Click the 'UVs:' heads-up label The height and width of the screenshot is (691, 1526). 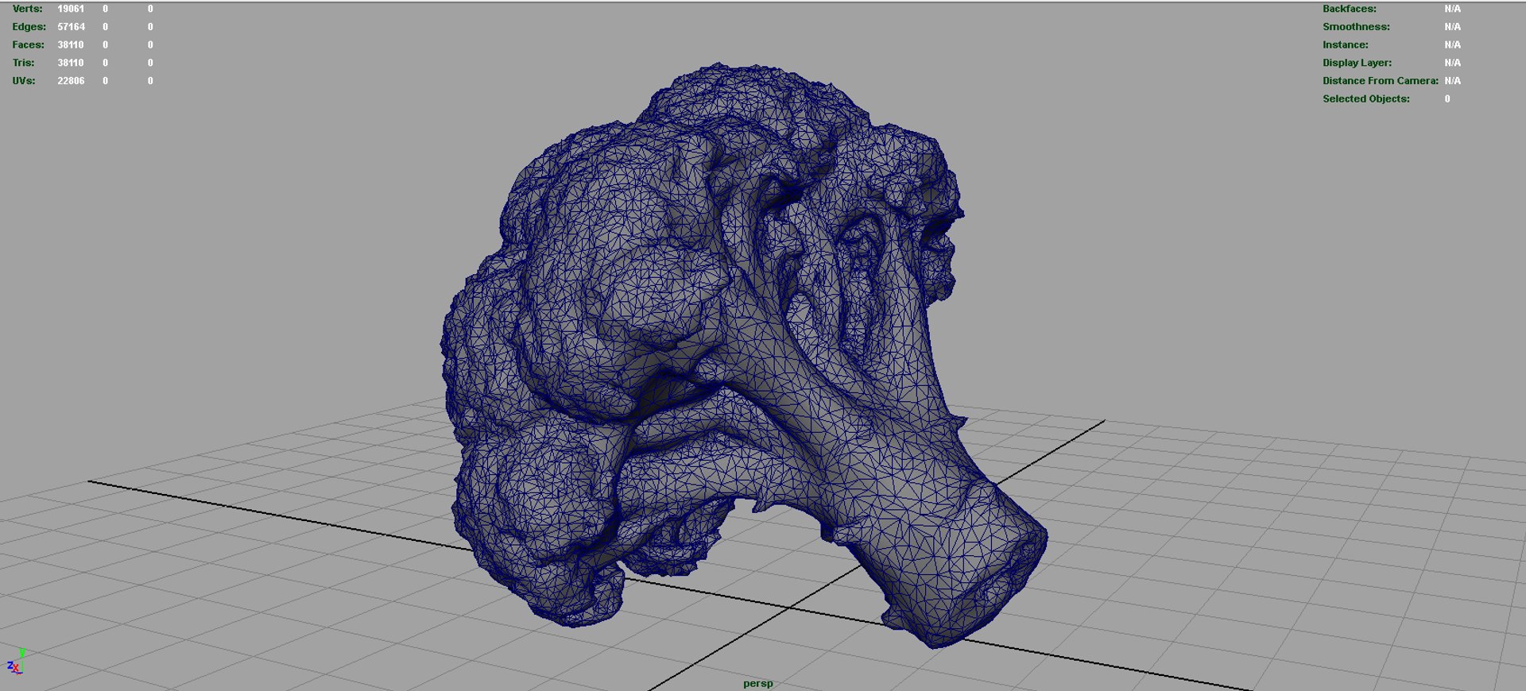pyautogui.click(x=24, y=81)
